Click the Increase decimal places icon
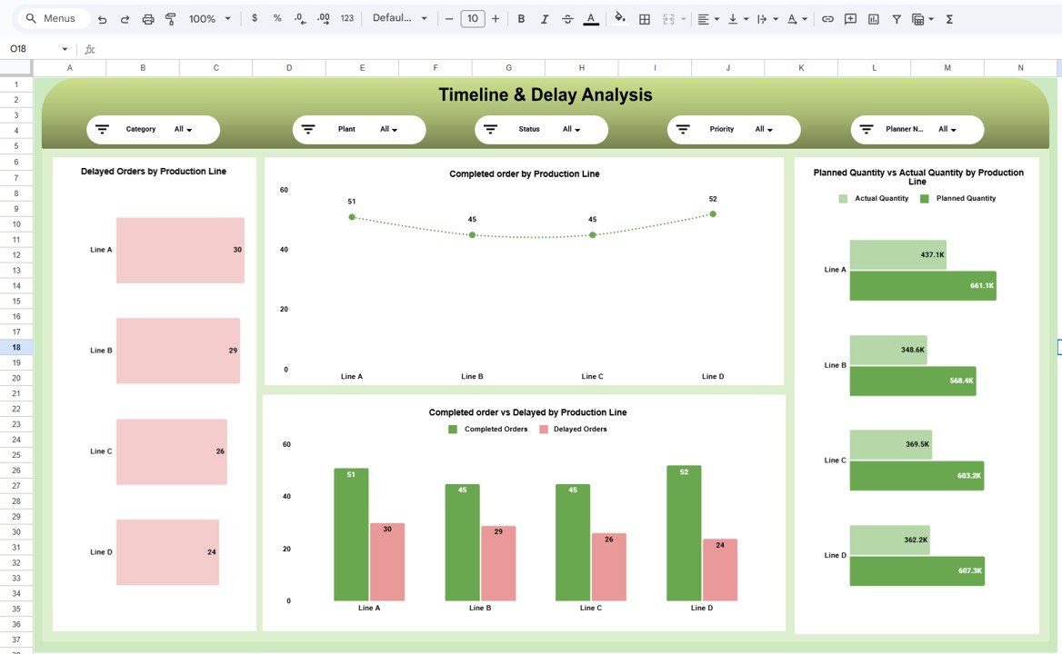The width and height of the screenshot is (1062, 654). (x=320, y=18)
